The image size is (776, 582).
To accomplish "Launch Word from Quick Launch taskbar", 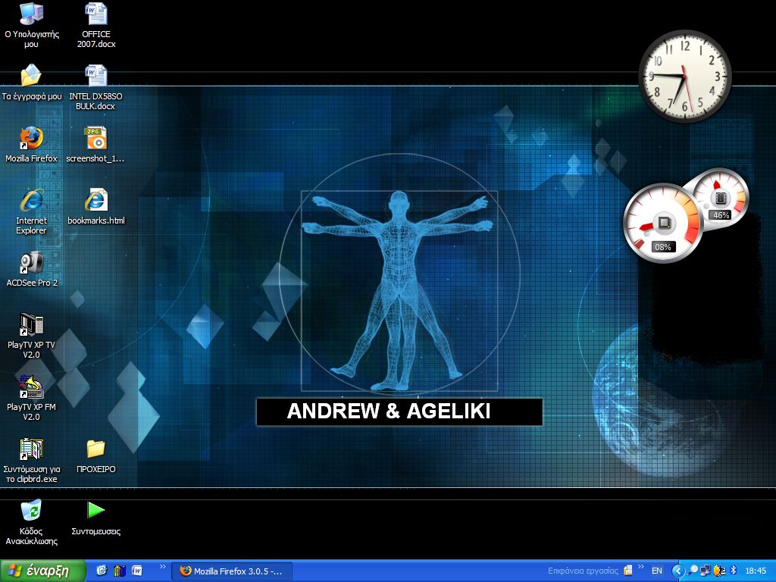I will click(136, 571).
